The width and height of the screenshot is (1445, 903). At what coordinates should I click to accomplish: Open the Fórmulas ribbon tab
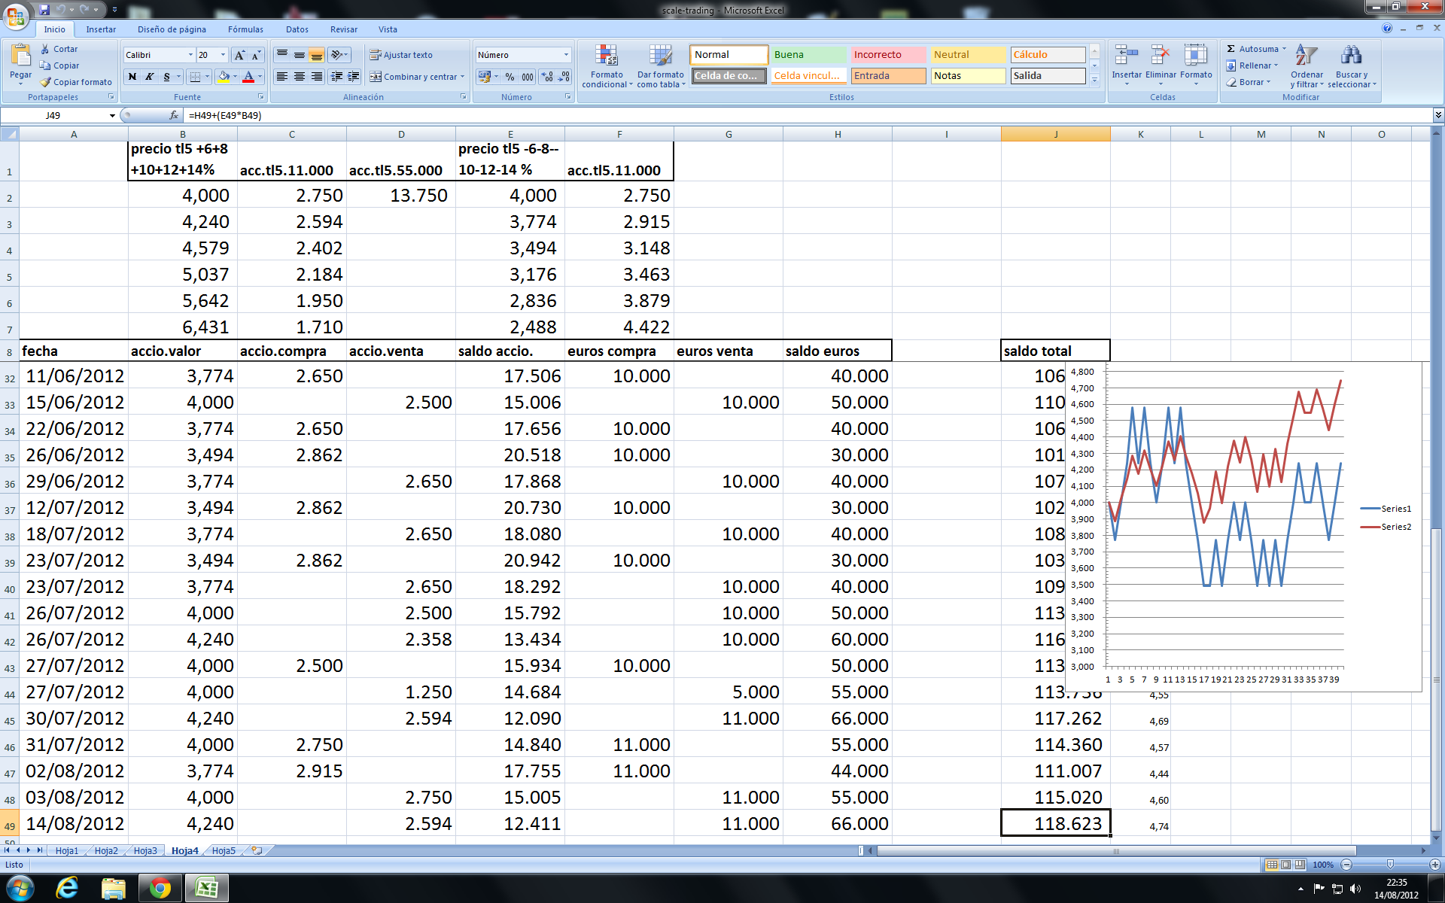pyautogui.click(x=245, y=29)
